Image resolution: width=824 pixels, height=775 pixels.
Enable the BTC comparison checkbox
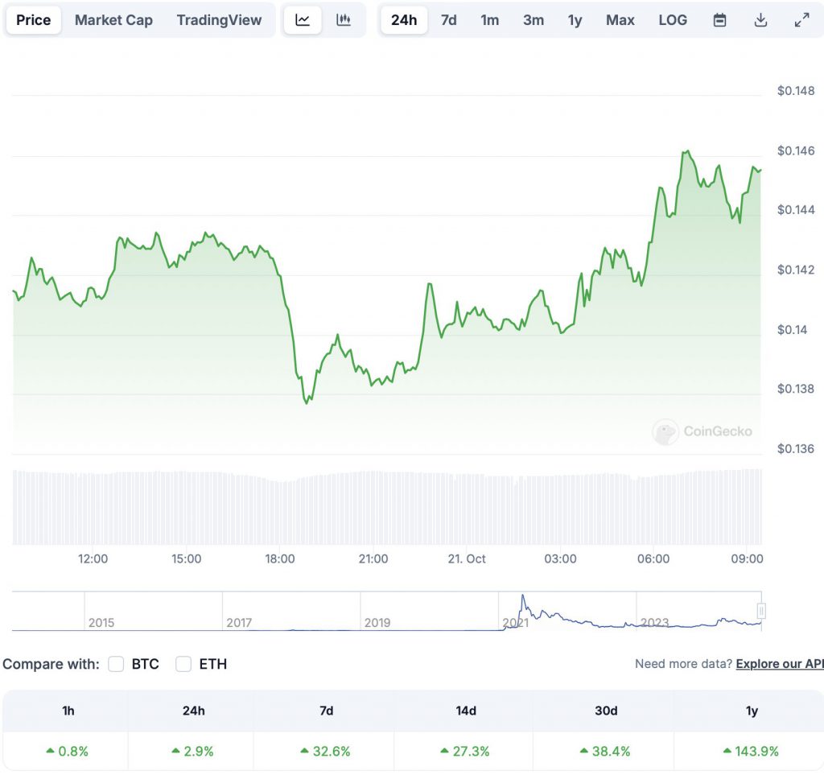click(116, 664)
